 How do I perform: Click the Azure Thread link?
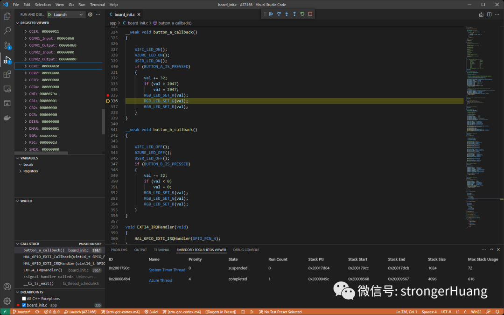[x=161, y=280]
